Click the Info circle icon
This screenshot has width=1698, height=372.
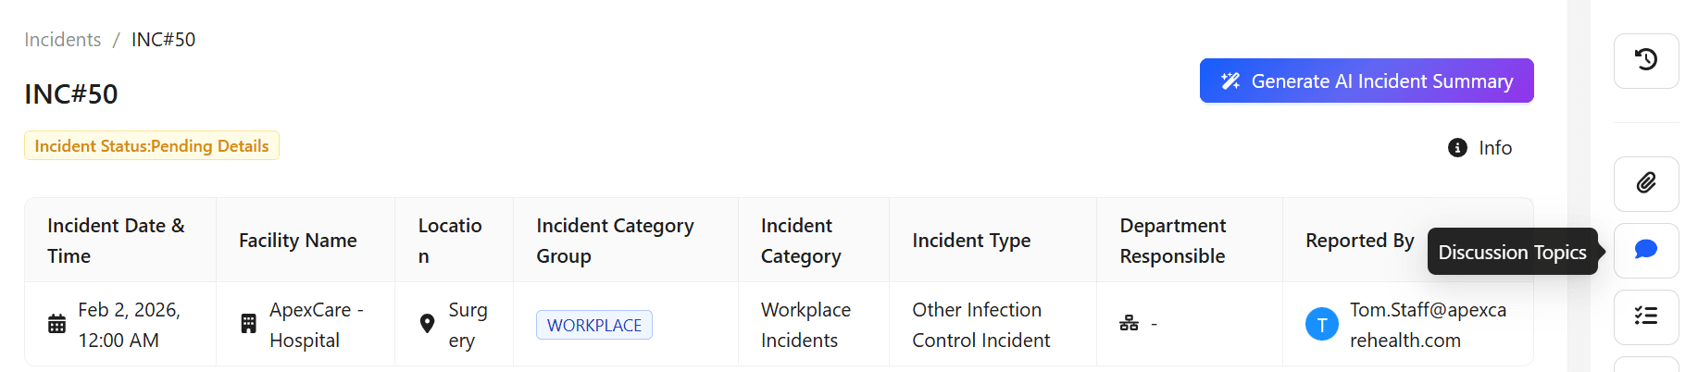point(1457,148)
